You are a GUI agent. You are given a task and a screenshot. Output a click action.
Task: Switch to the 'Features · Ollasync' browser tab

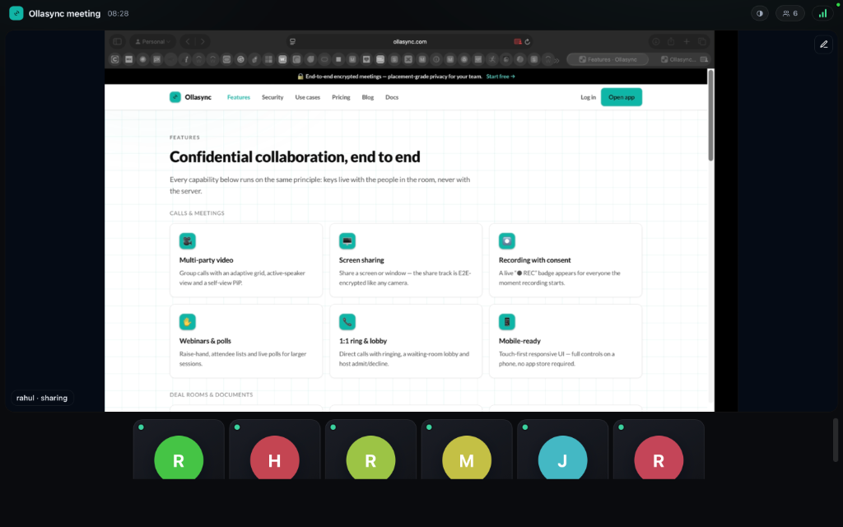point(608,59)
